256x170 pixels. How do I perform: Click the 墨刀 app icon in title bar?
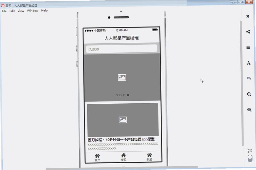(x=3, y=6)
